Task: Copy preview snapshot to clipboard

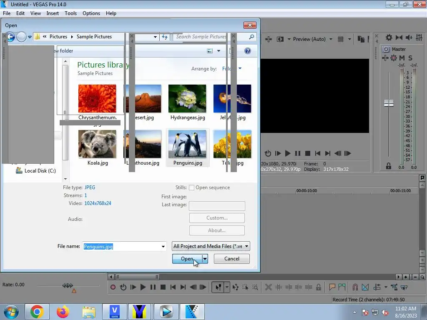Action: click(x=361, y=39)
